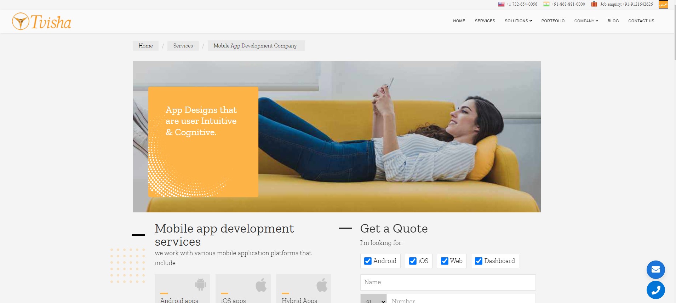
Task: Uncheck the iOS checkbox
Action: click(413, 261)
